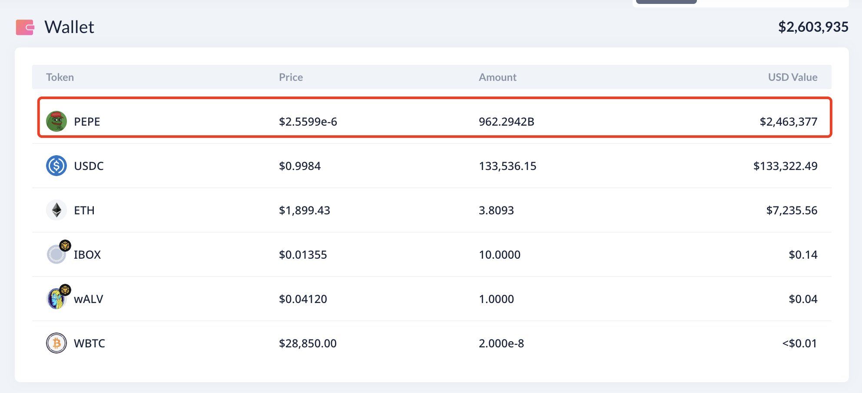Image resolution: width=862 pixels, height=393 pixels.
Task: Click the ETH diamond logo icon
Action: click(x=56, y=210)
